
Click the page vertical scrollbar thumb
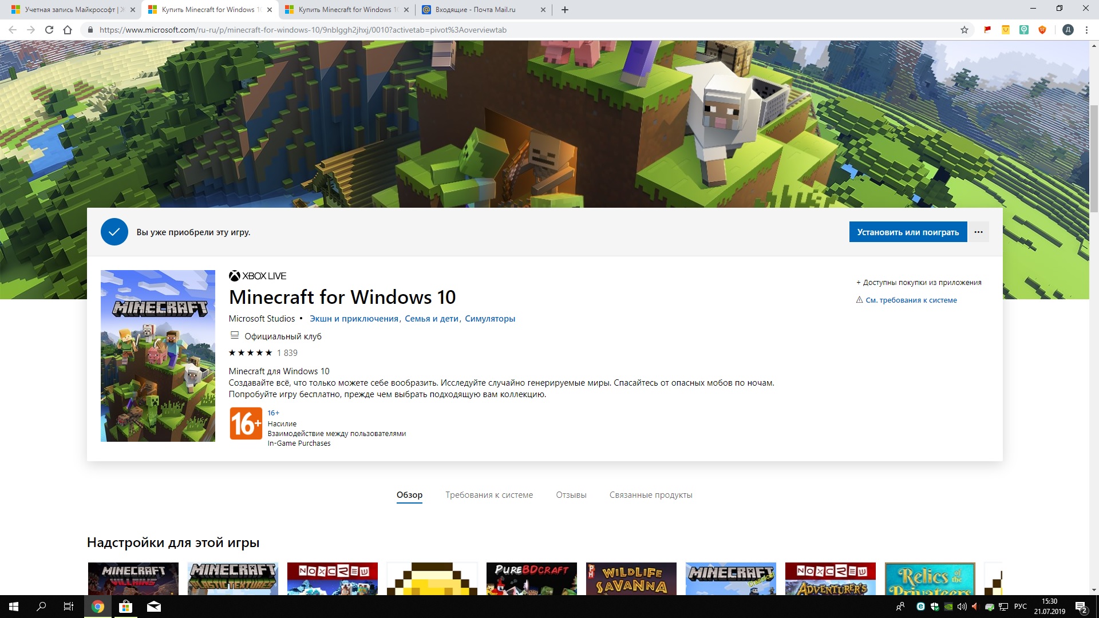tap(1094, 159)
